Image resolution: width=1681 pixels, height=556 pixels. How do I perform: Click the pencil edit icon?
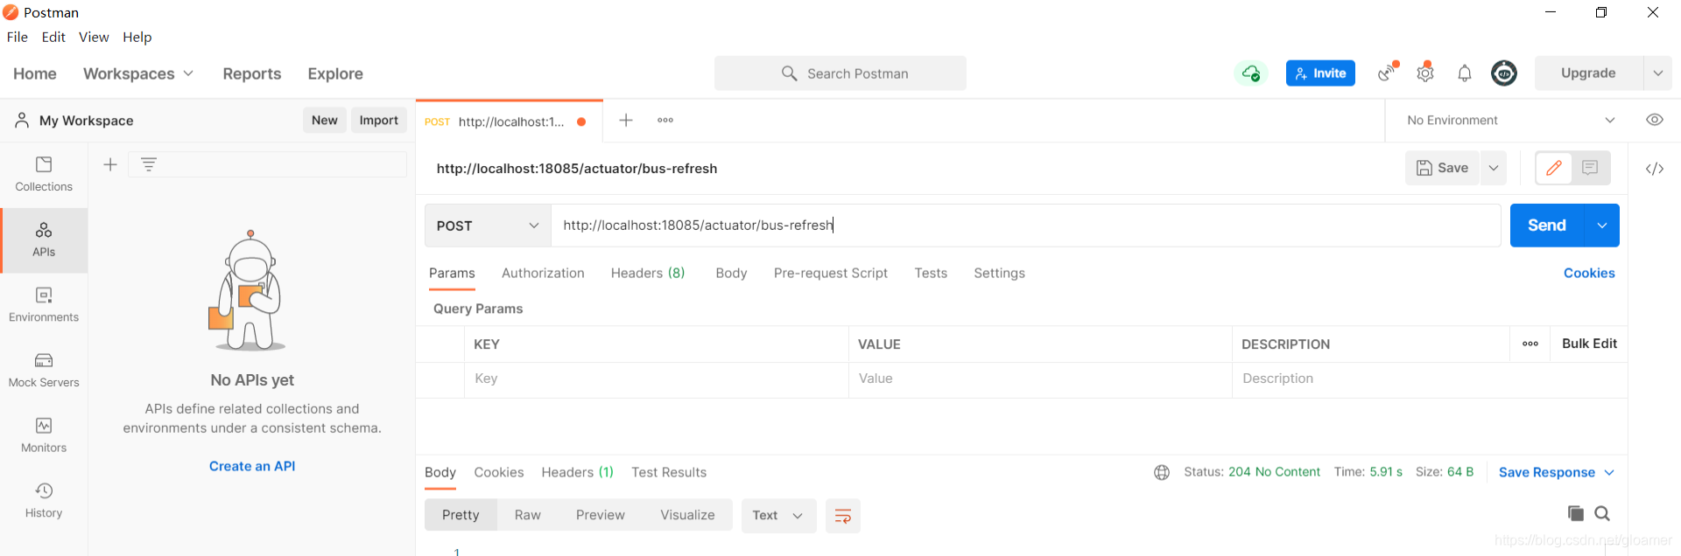1554,168
